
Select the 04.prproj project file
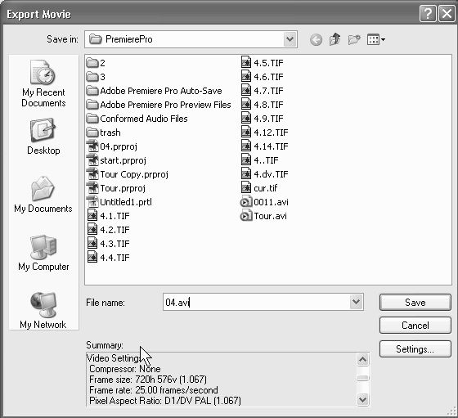tap(112, 146)
